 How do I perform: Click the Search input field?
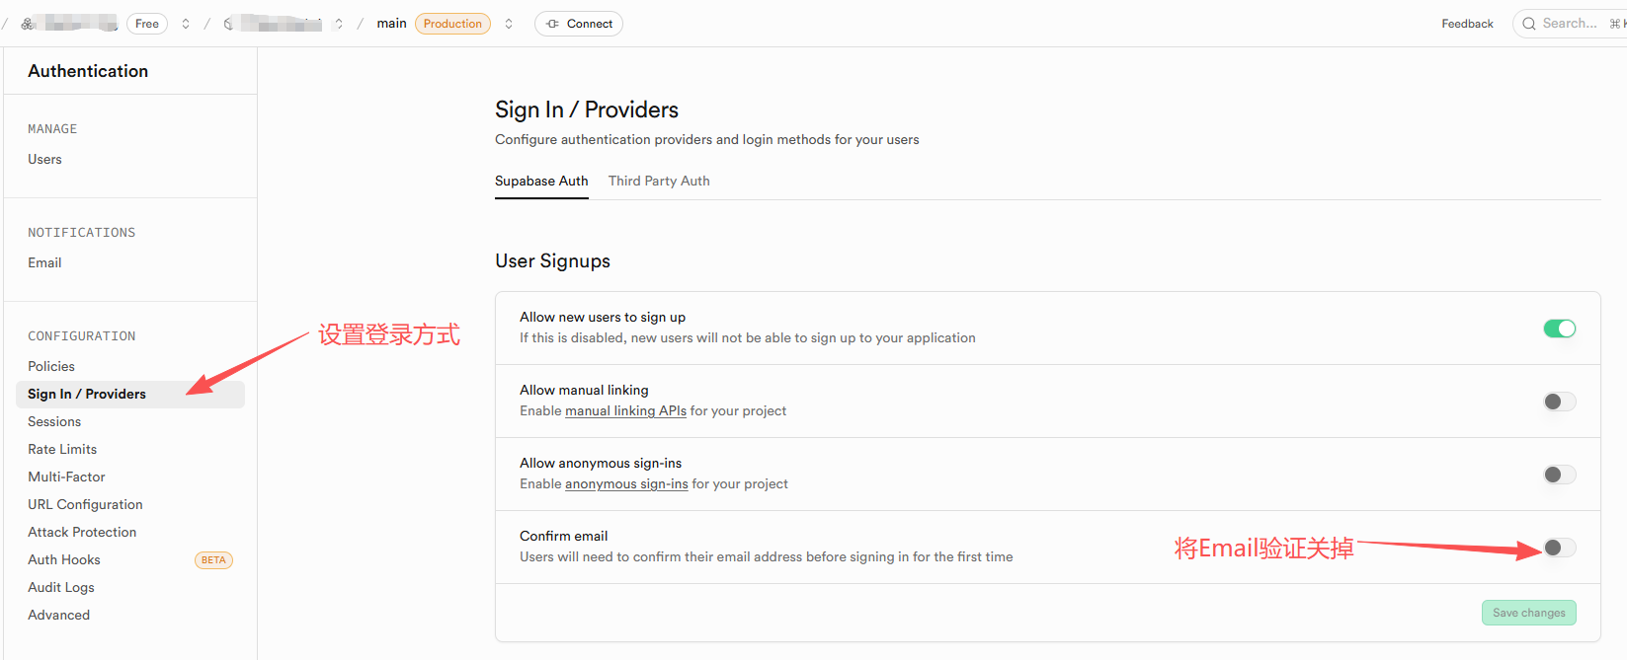pyautogui.click(x=1573, y=24)
